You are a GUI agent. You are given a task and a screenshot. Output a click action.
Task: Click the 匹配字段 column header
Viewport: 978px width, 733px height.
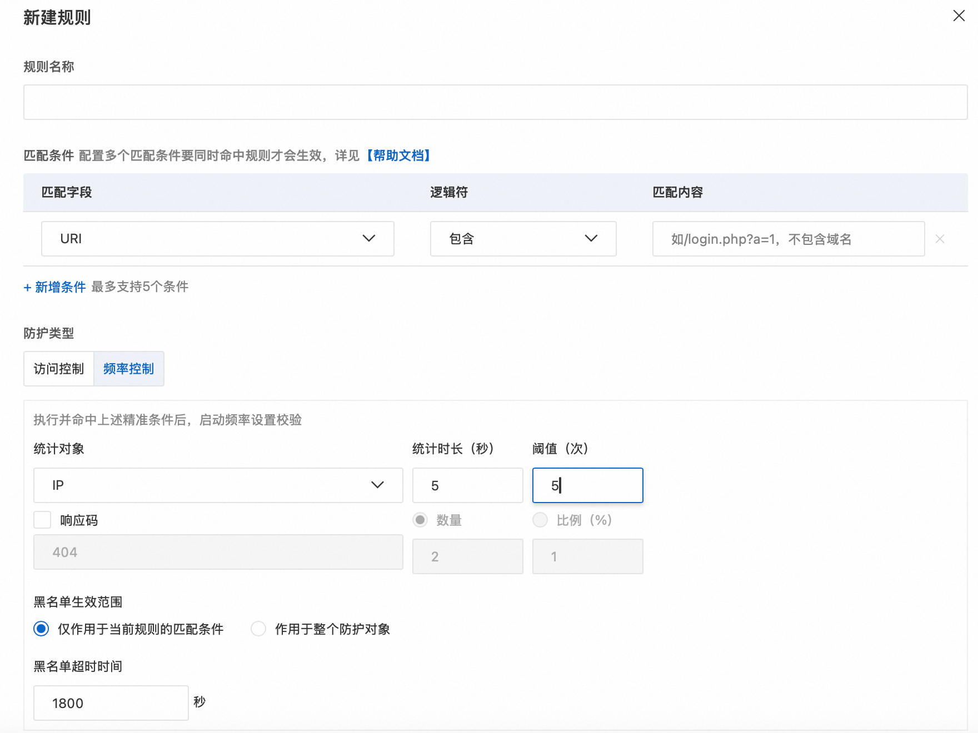click(67, 193)
